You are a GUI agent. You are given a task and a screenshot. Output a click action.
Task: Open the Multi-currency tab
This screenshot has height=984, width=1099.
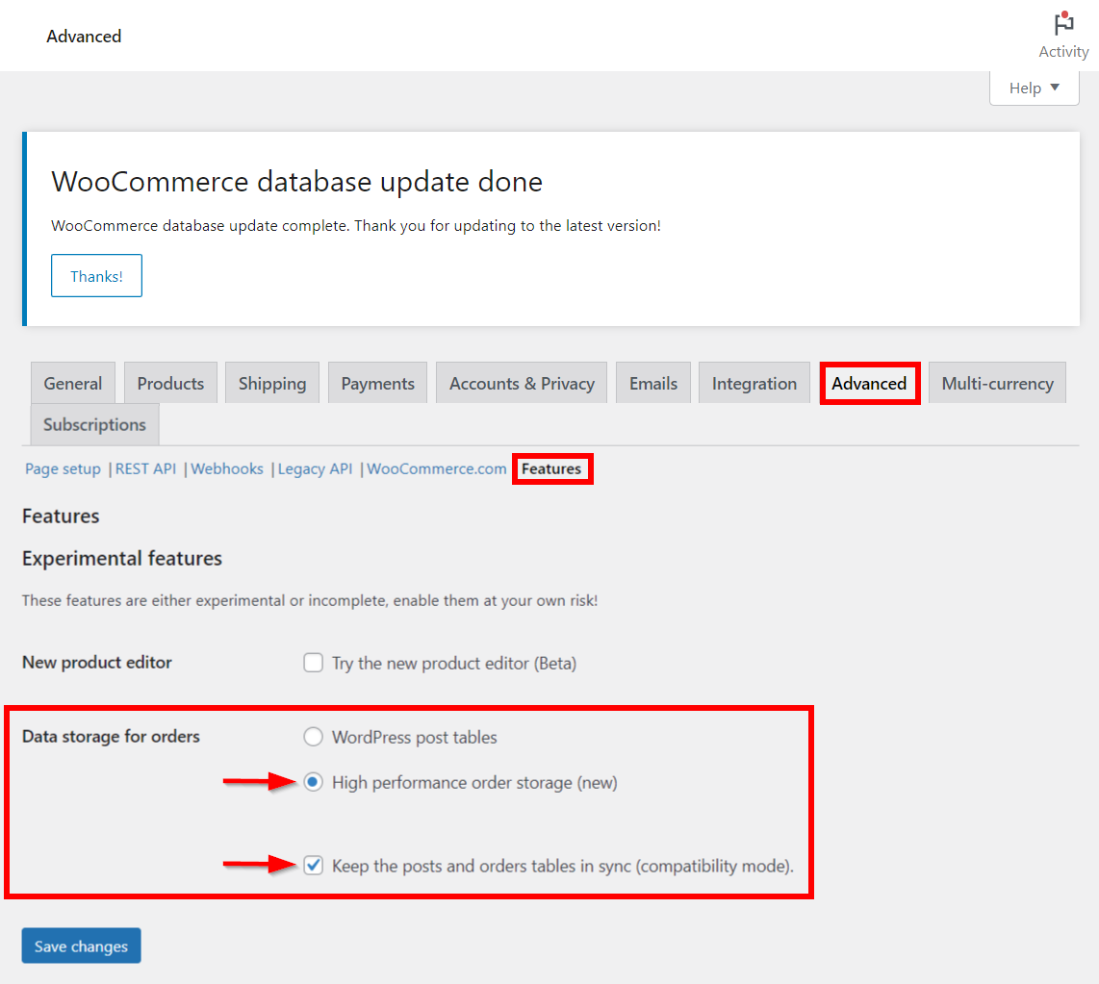pos(997,383)
